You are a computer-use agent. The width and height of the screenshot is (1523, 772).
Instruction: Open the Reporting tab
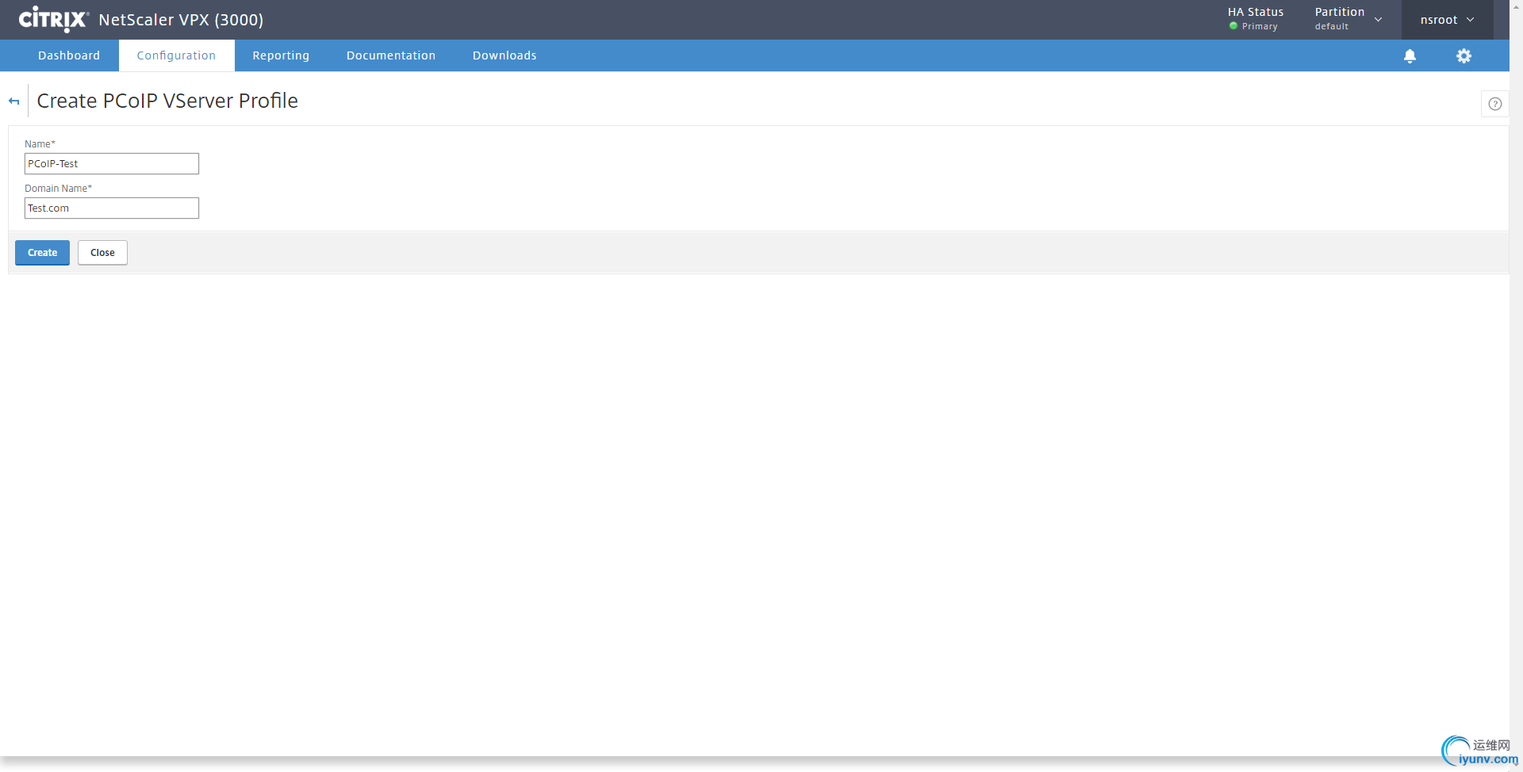tap(281, 55)
